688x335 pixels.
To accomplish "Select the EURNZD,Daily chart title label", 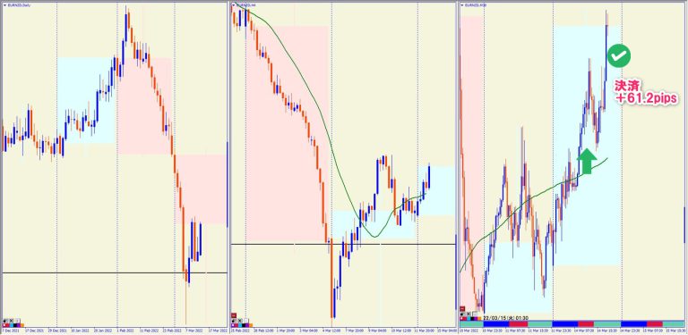I will click(20, 5).
